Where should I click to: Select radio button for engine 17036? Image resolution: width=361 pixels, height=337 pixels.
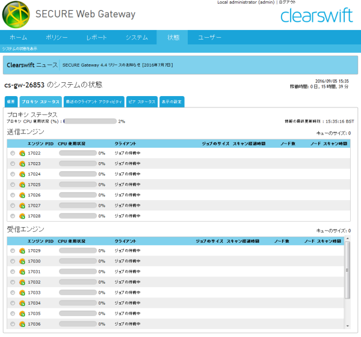click(x=13, y=324)
